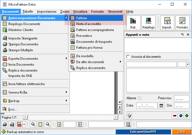The image size is (192, 135).
Task: Open the Impostazioni menu
Action: point(47,12)
